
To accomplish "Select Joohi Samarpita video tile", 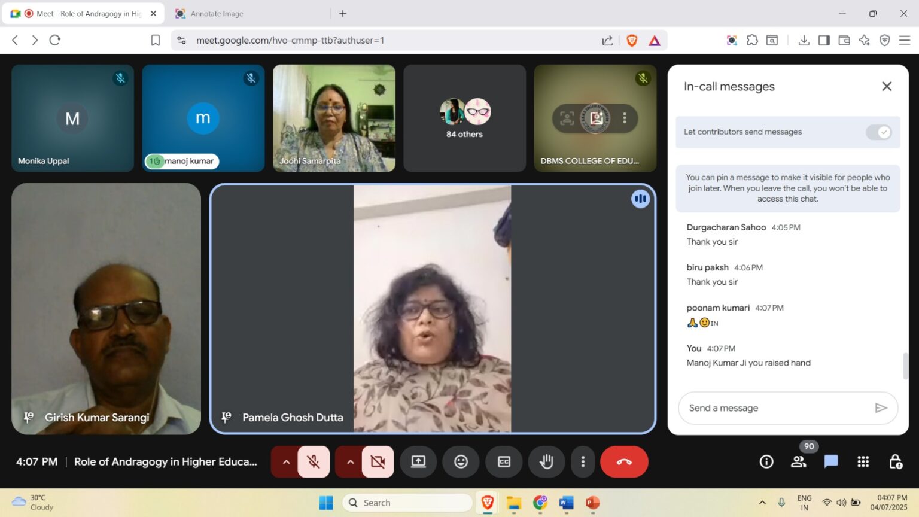I will pyautogui.click(x=334, y=118).
